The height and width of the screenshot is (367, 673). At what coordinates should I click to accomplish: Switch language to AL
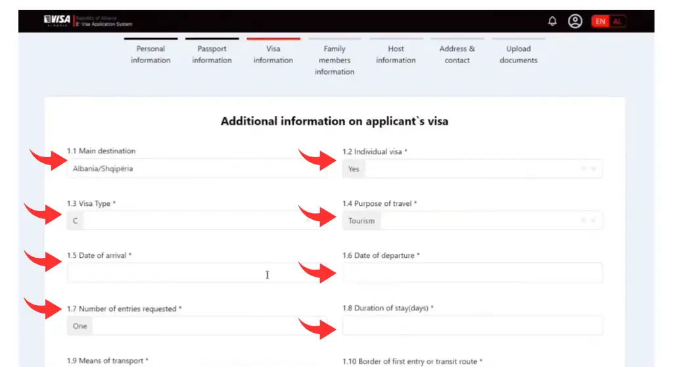click(617, 21)
